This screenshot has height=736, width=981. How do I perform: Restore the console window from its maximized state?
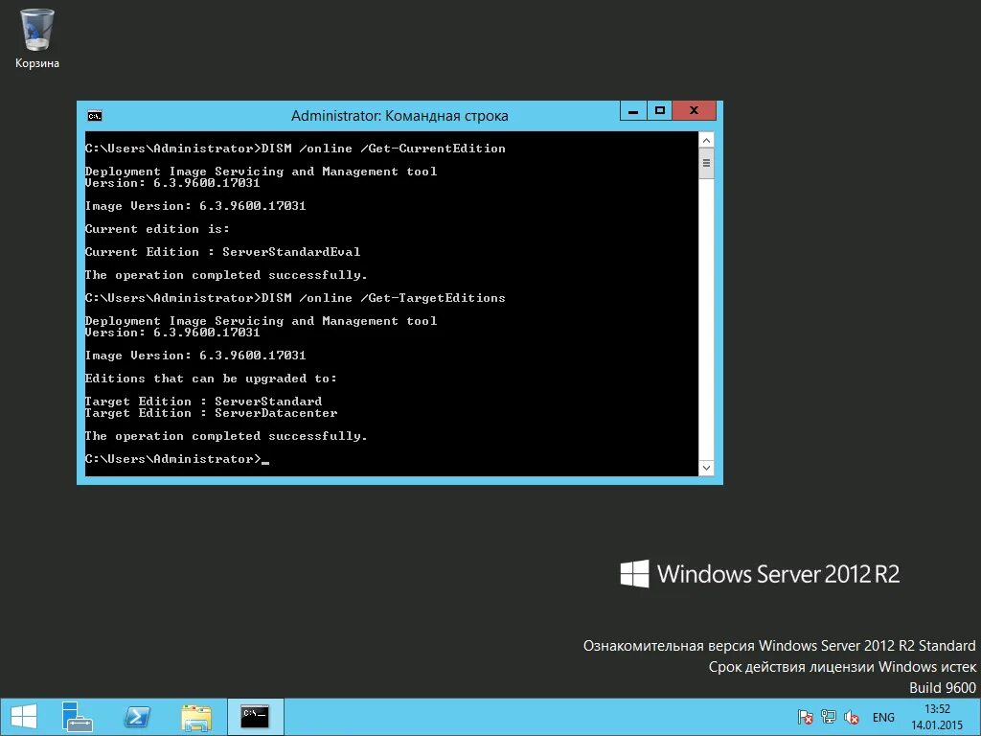658,110
